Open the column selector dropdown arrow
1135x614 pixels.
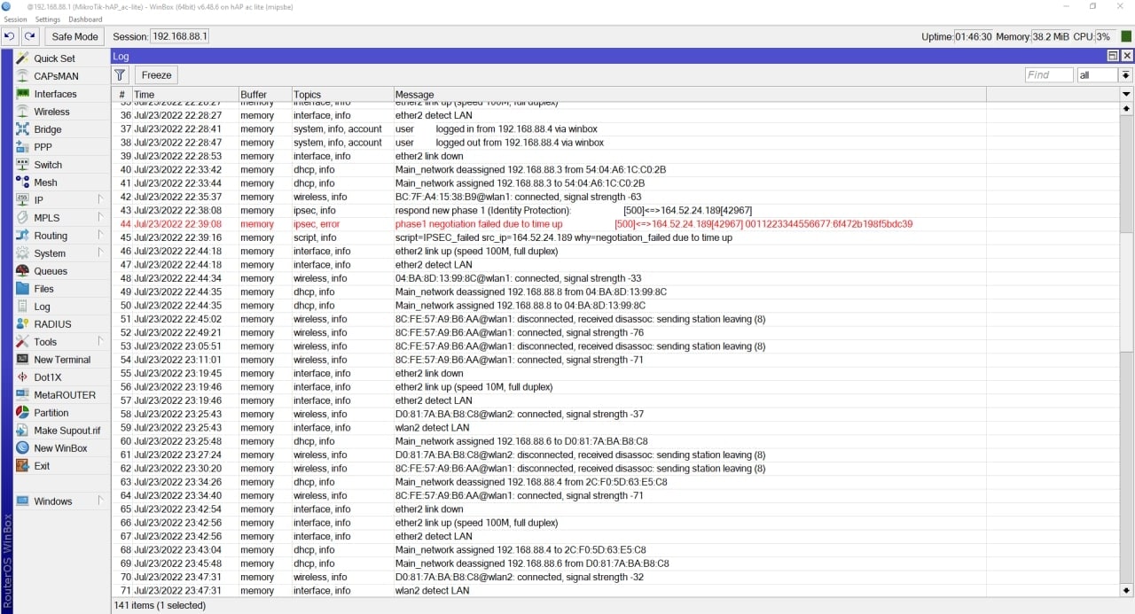click(1126, 94)
